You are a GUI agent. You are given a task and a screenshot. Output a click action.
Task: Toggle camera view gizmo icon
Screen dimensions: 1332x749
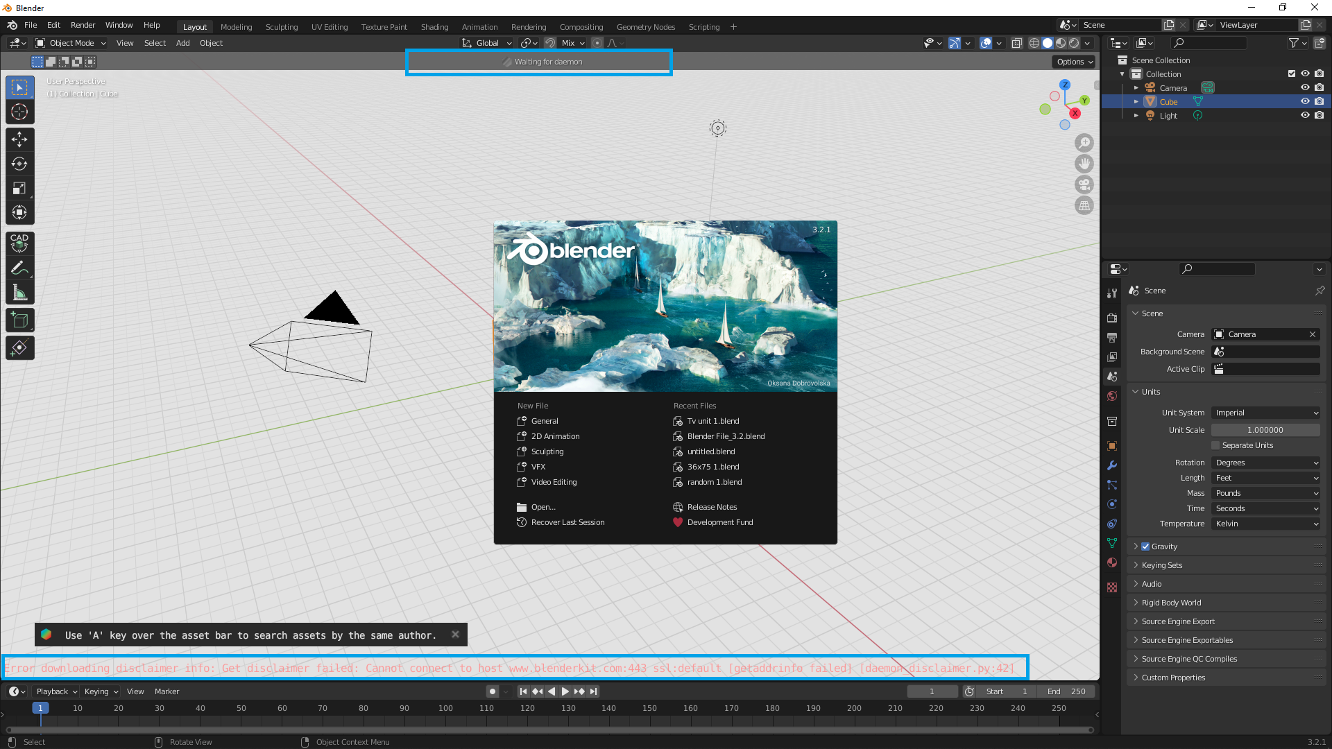1084,184
